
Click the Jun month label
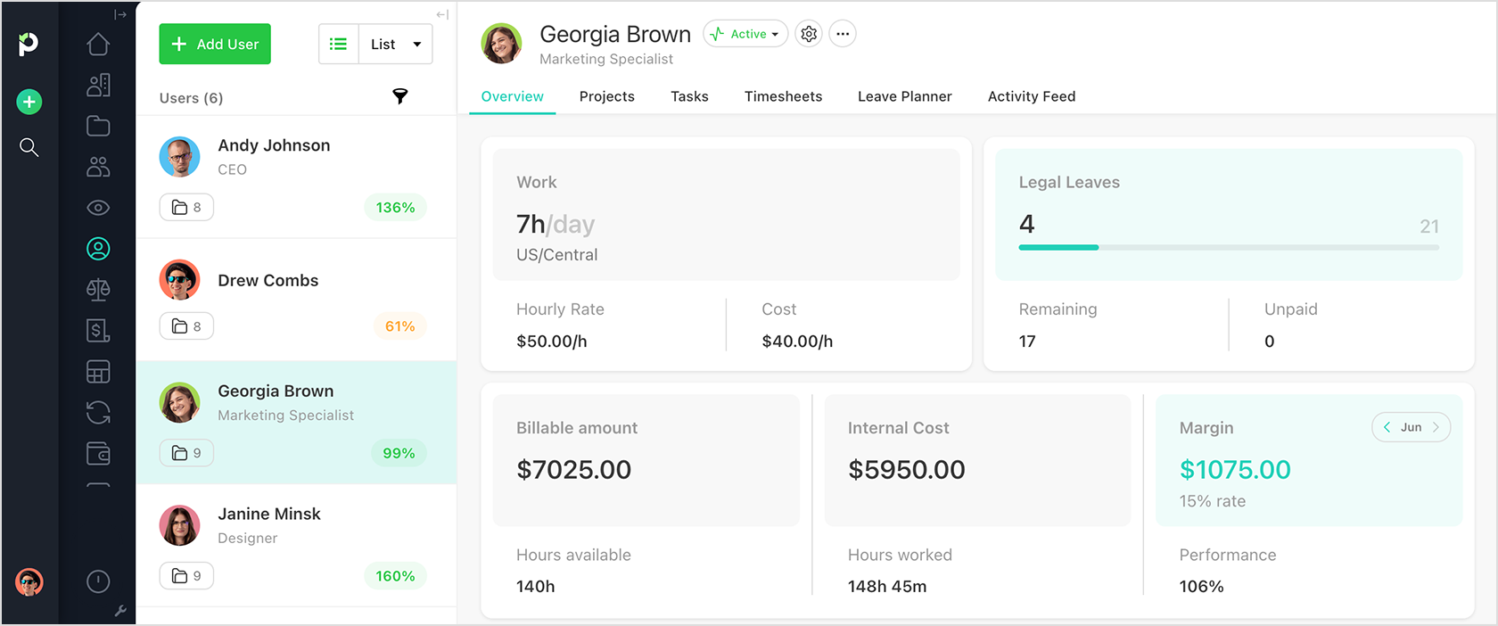[x=1411, y=427]
